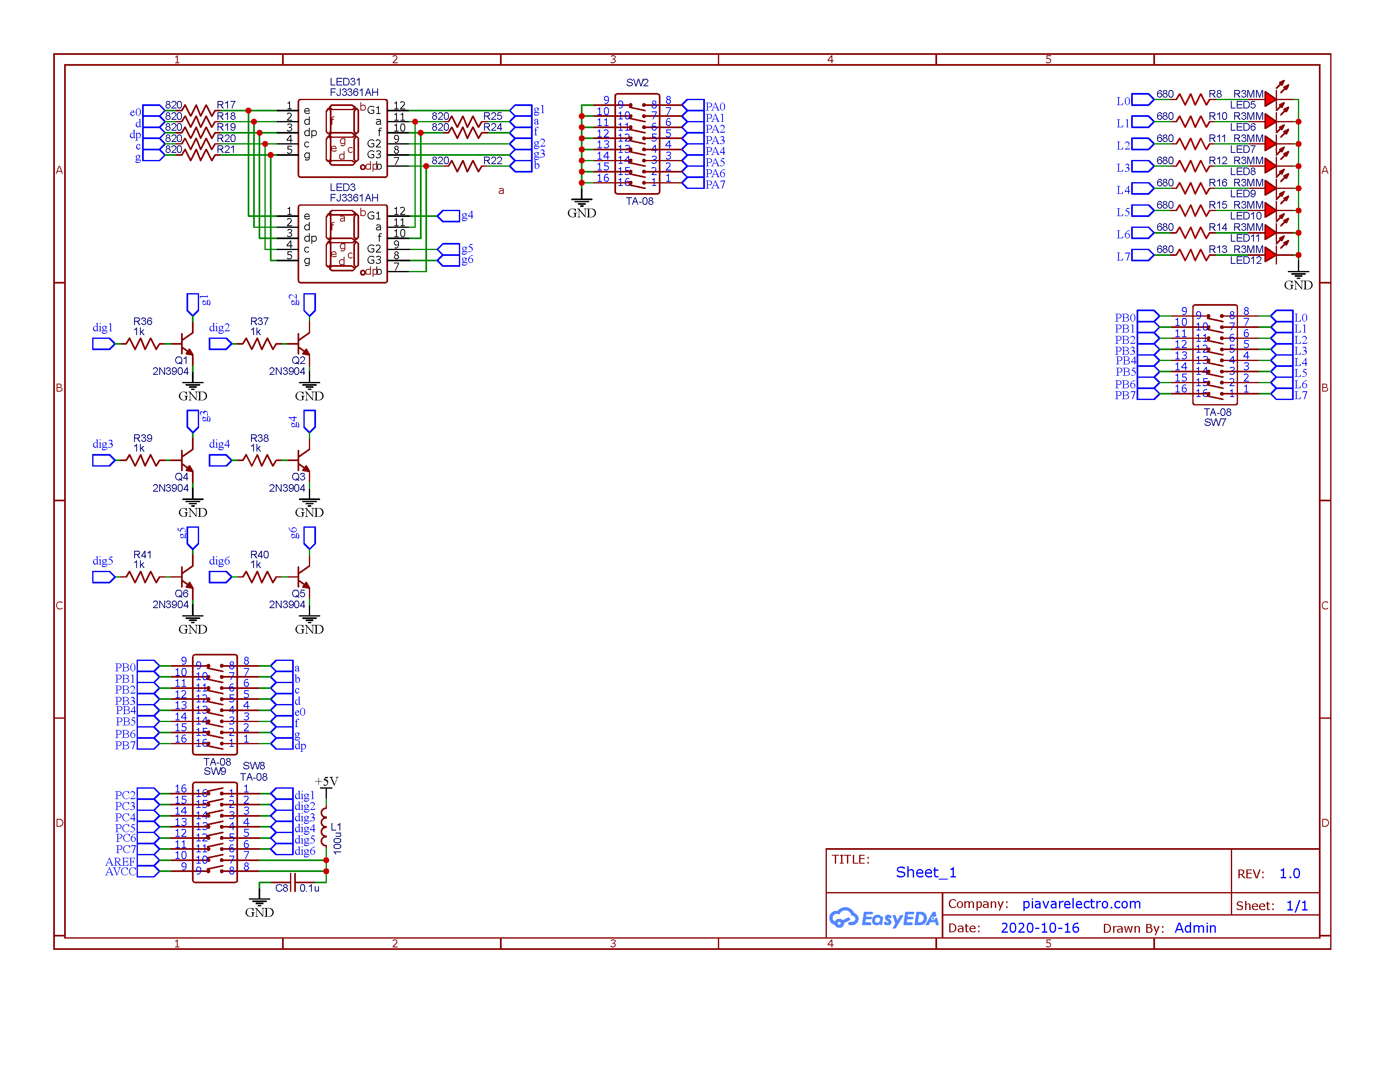Viewport: 1383px width, 1068px height.
Task: Click the LED31 seven-segment display symbol
Action: (x=342, y=138)
